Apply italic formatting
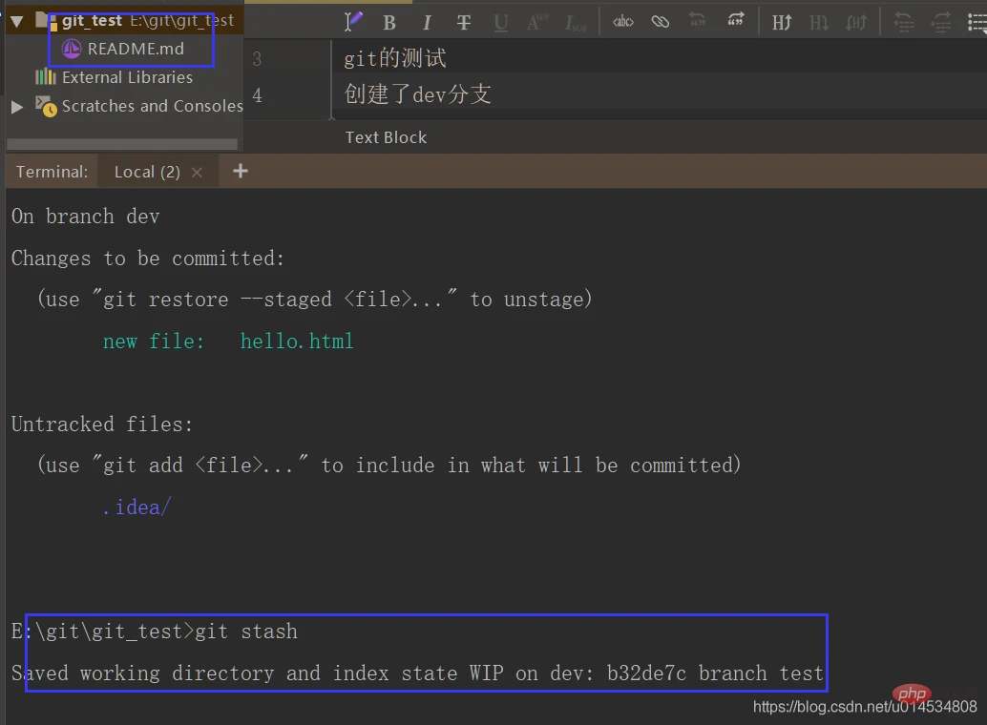This screenshot has height=725, width=987. coord(427,22)
